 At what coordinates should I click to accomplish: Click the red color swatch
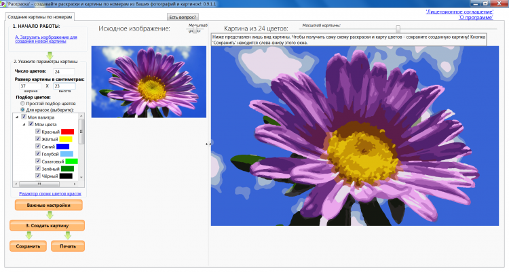(67, 132)
